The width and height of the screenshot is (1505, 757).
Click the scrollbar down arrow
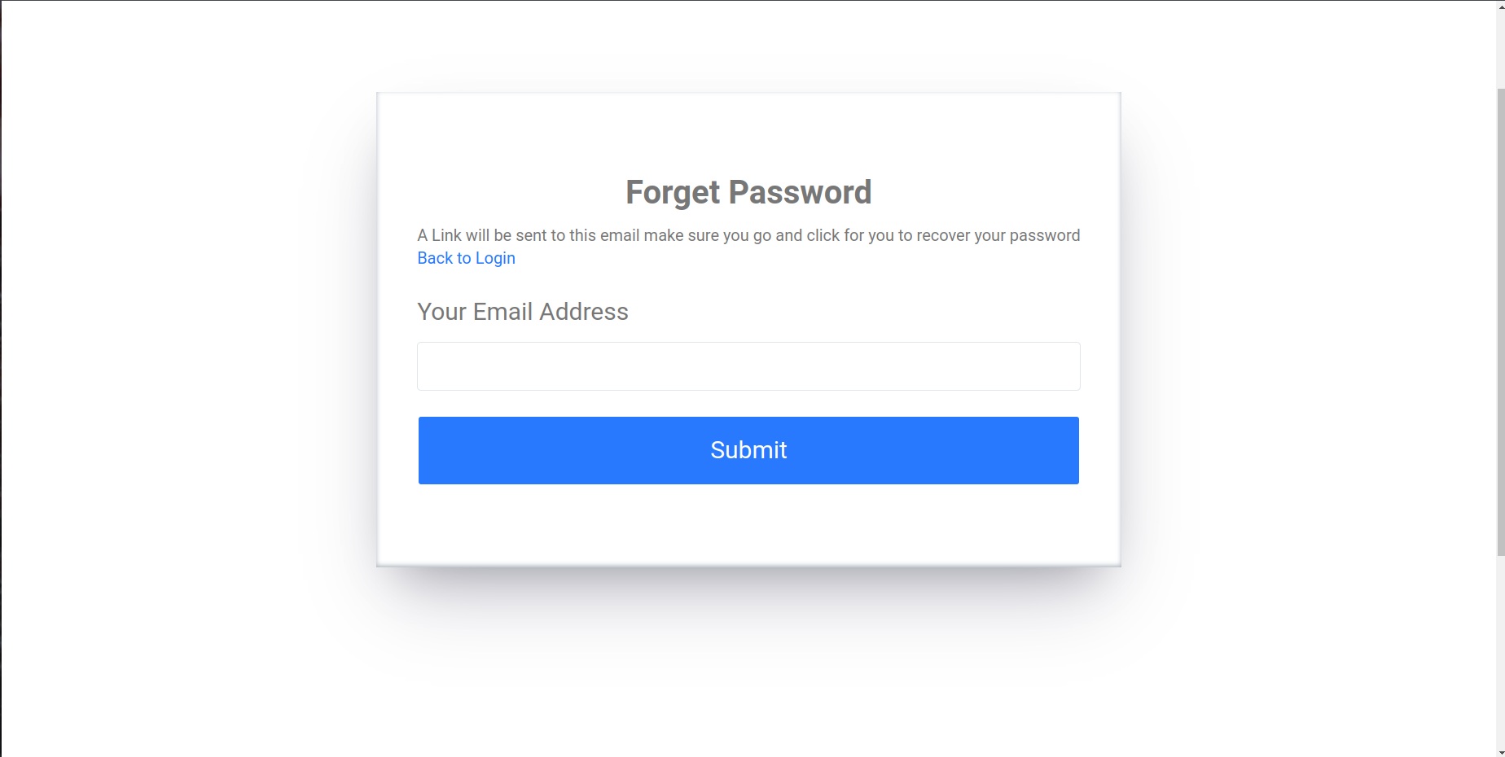pyautogui.click(x=1500, y=751)
